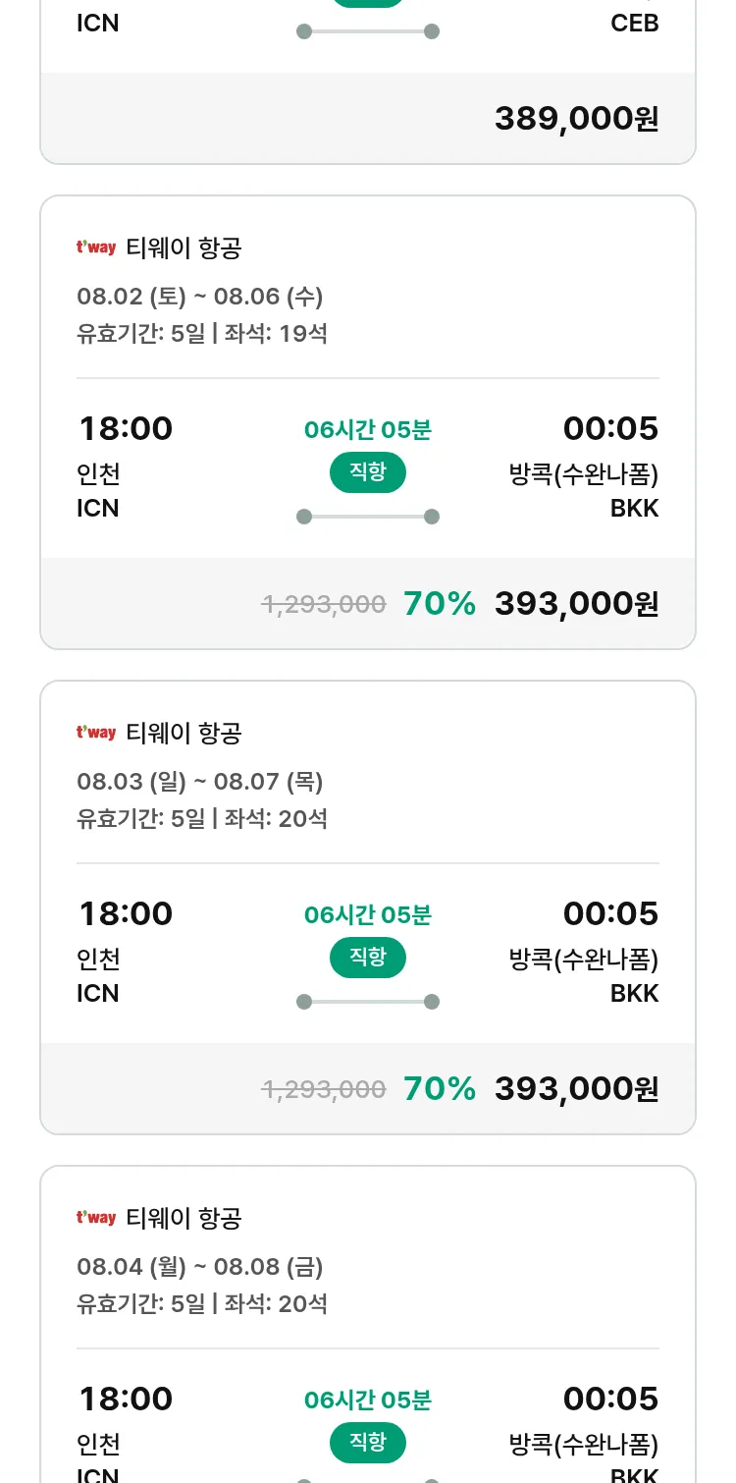This screenshot has width=736, height=1483.
Task: Tap the t'way logo on 08.04 flight card
Action: [x=96, y=1218]
